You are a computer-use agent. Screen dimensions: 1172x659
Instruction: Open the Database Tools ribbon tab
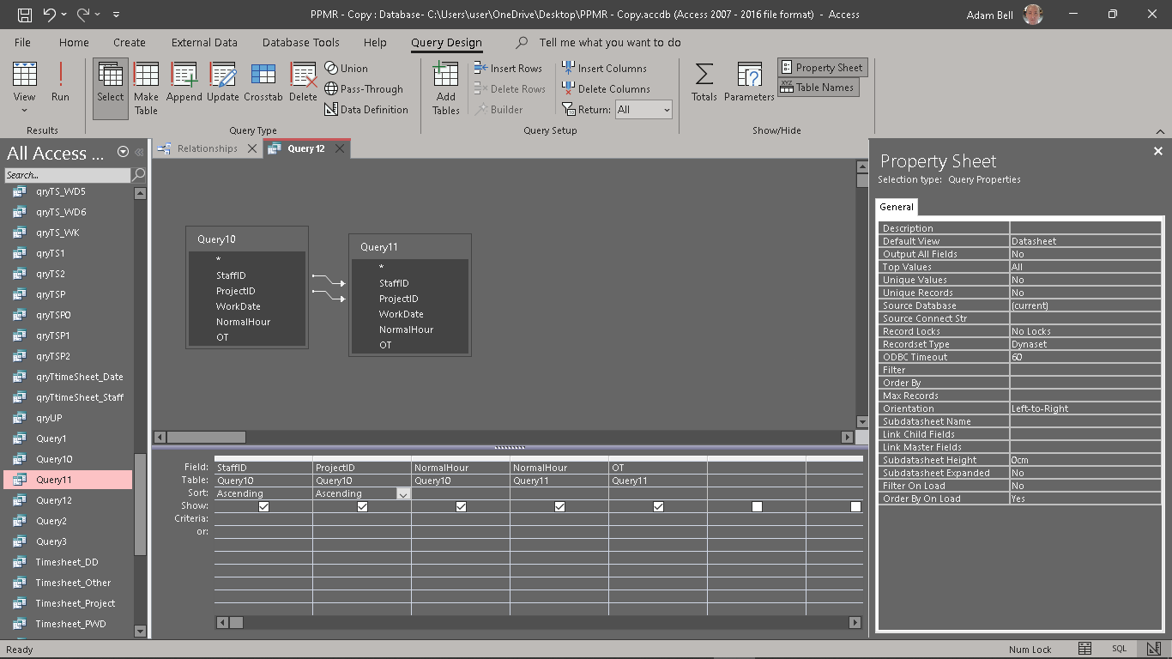tap(300, 42)
